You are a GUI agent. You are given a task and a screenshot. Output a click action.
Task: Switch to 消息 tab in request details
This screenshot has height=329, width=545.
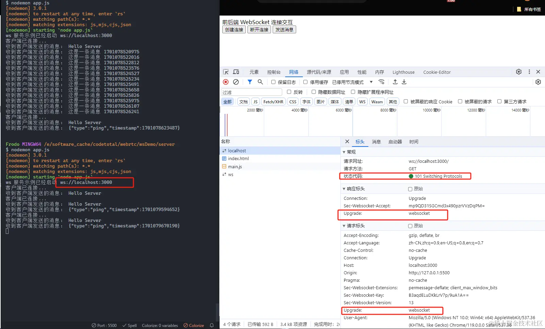tap(376, 142)
